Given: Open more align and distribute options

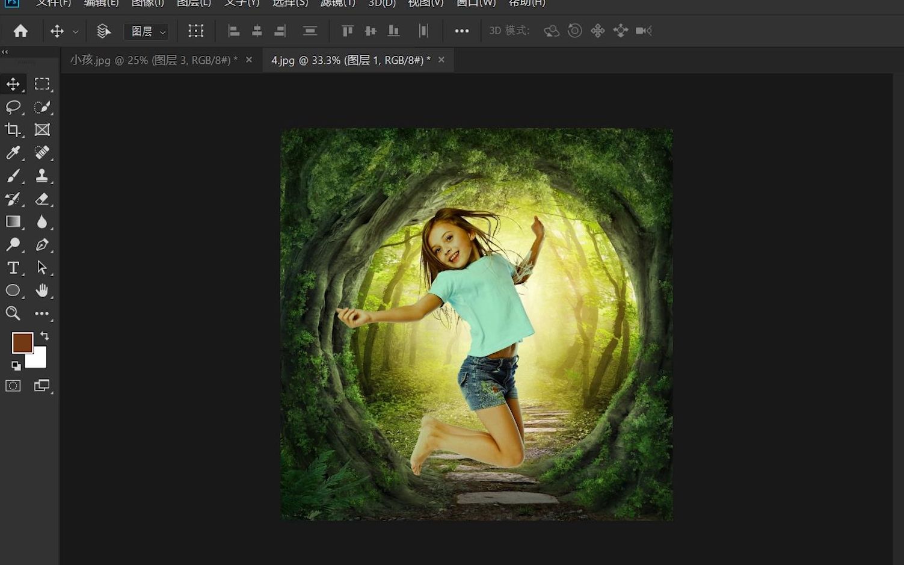Looking at the screenshot, I should [x=462, y=31].
